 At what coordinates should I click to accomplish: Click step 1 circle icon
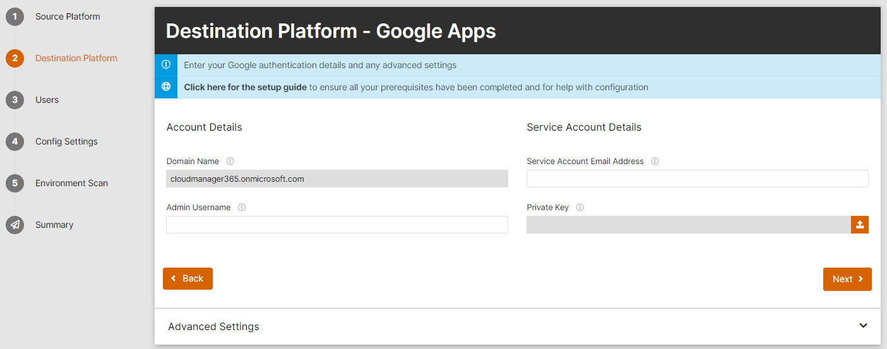(x=15, y=17)
